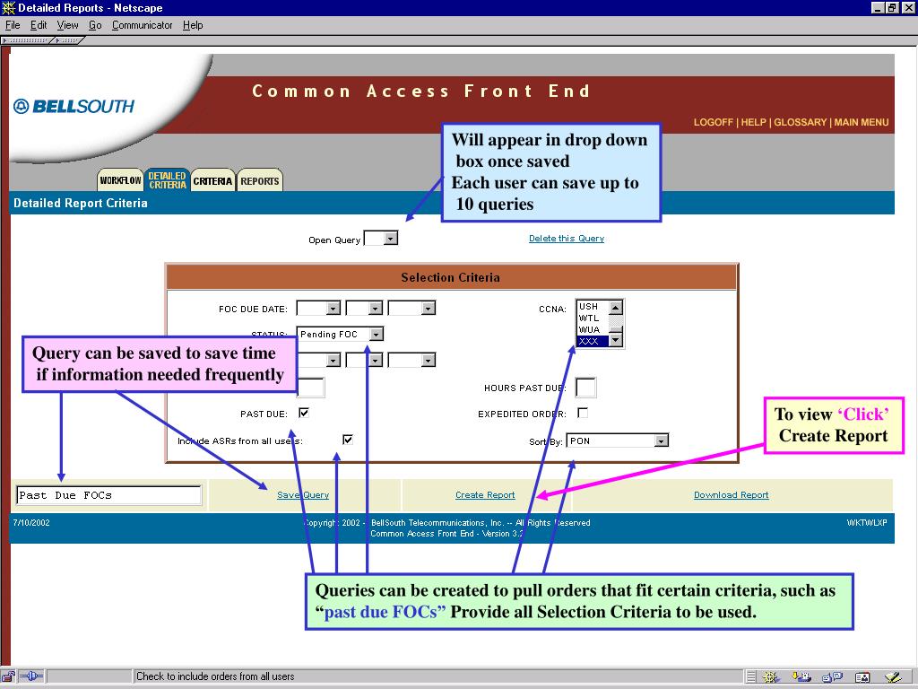
Task: Switch to the DETAILED CRITERIA tab
Action: coord(167,179)
